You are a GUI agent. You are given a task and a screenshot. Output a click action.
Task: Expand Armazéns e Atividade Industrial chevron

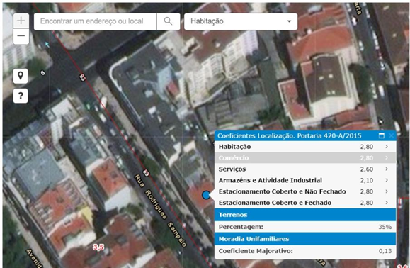[387, 180]
